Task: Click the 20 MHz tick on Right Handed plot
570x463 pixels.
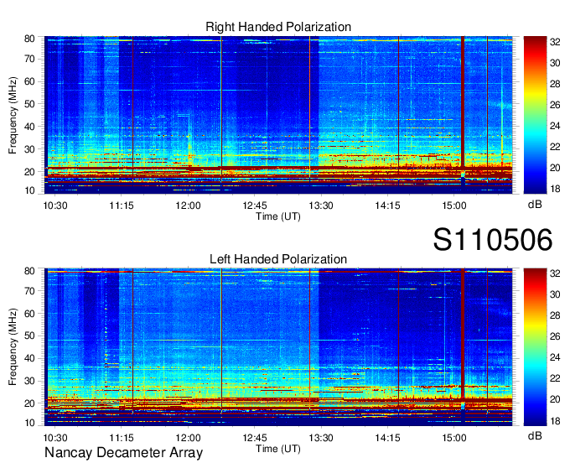Action: [29, 172]
